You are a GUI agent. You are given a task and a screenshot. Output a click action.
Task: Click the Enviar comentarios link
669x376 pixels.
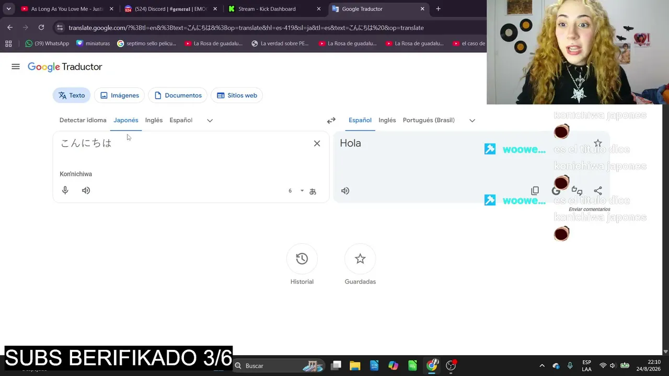coord(590,209)
